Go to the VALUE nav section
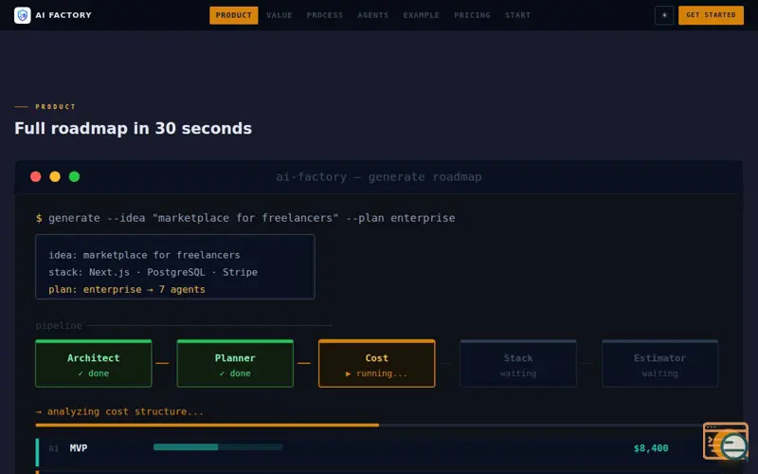 [x=280, y=15]
